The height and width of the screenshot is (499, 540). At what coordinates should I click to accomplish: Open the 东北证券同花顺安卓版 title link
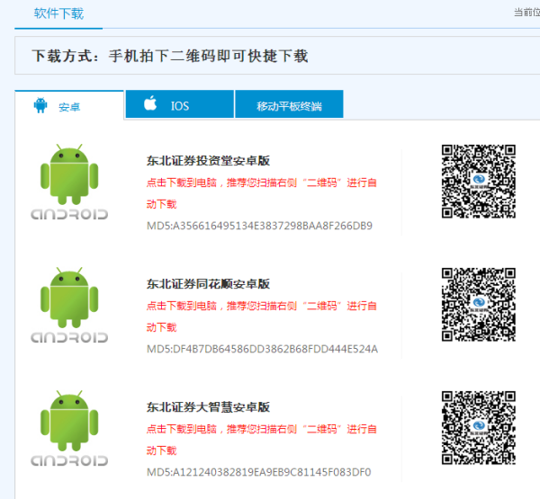208,284
